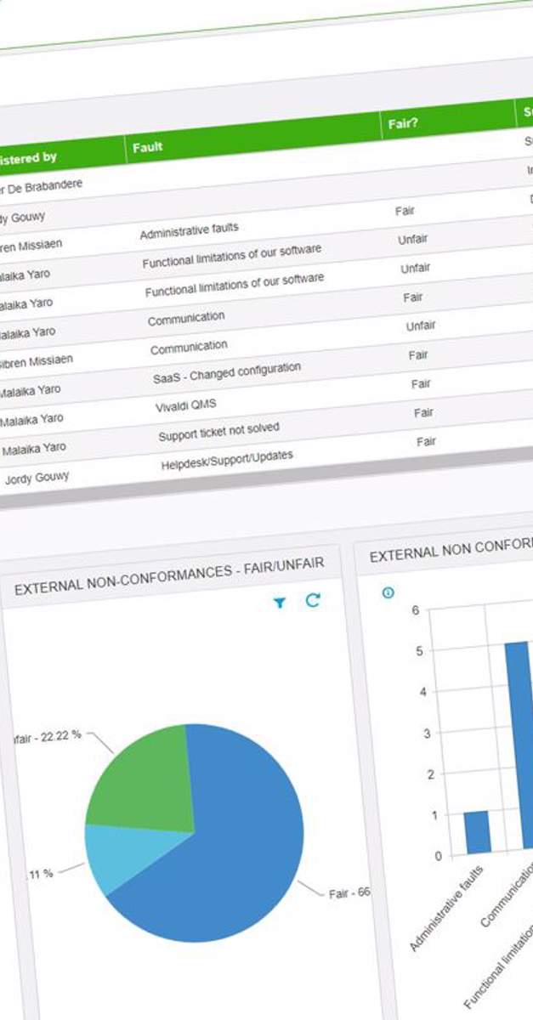The height and width of the screenshot is (1020, 533).
Task: Click Fair value in Administrative faults row
Action: [x=405, y=210]
